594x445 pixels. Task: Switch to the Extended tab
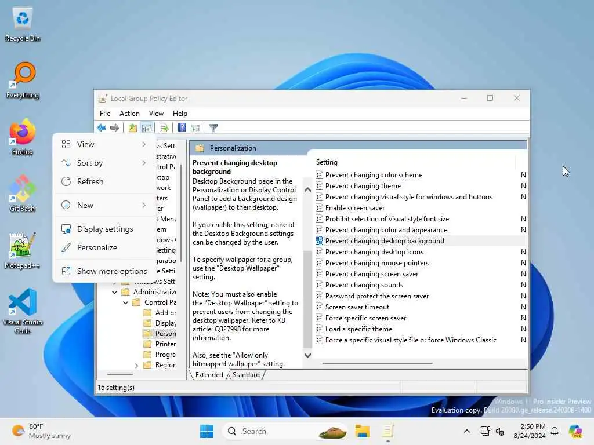pyautogui.click(x=209, y=375)
